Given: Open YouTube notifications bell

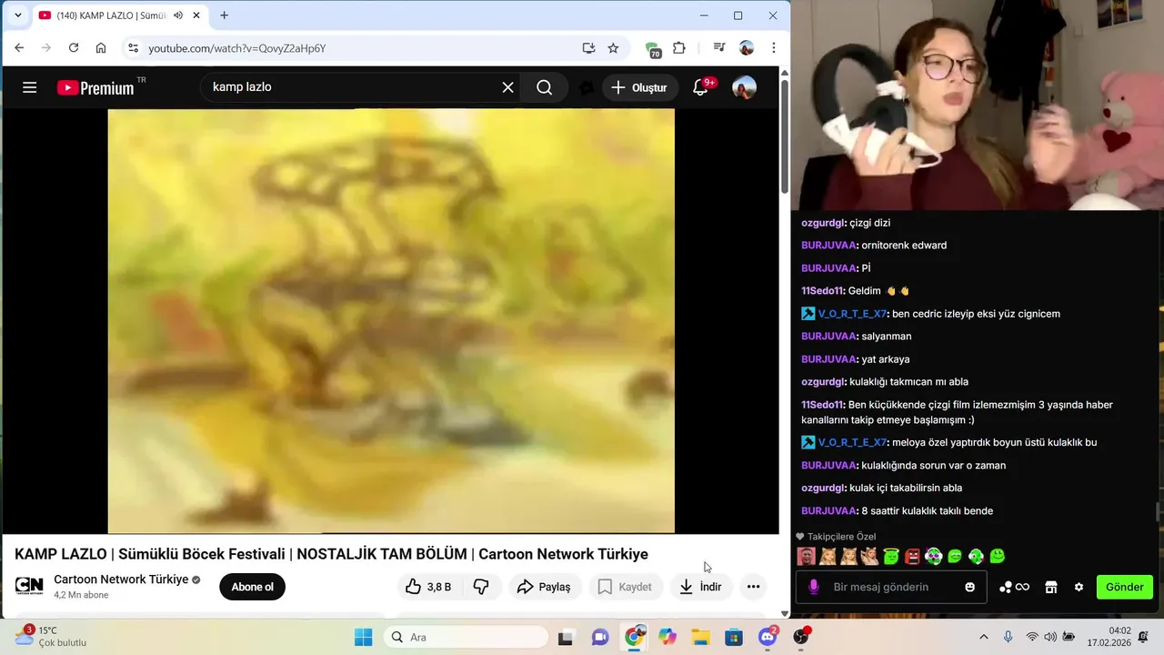Looking at the screenshot, I should (x=700, y=87).
